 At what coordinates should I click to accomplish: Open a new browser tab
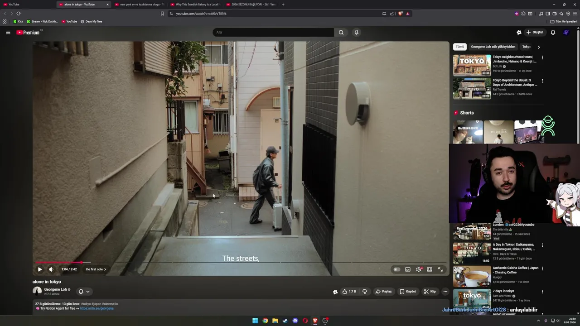pyautogui.click(x=283, y=5)
